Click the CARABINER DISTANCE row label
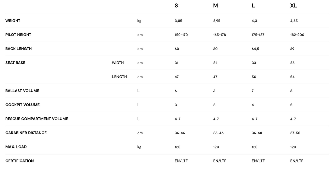Viewport: 334px width, 174px height. pyautogui.click(x=26, y=133)
